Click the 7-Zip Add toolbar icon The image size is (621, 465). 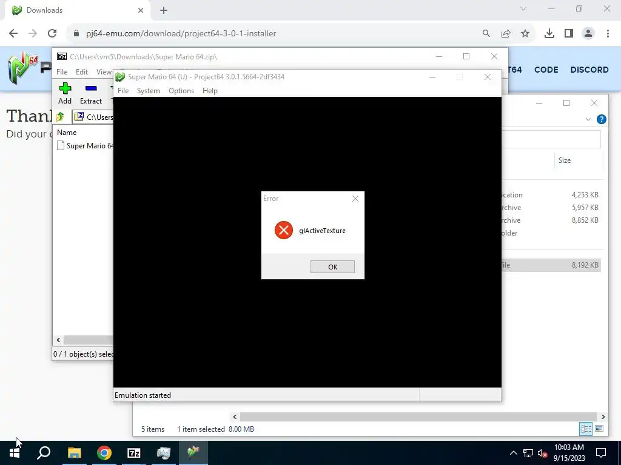65,93
